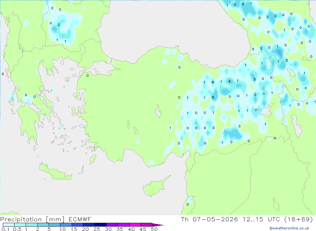Viewport: 316px width, 231px height.
Task: Click the '12..15 UTC' time label
Action: (261, 219)
